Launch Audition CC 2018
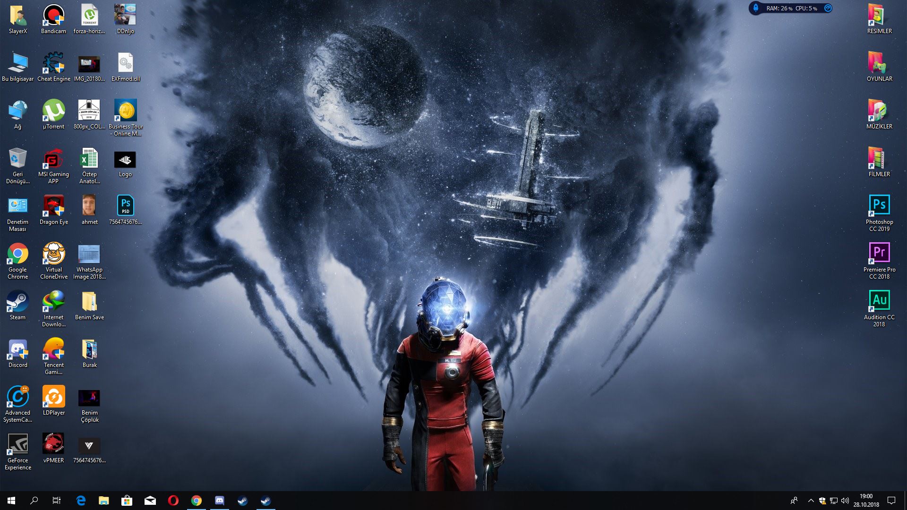This screenshot has height=510, width=907. tap(879, 308)
